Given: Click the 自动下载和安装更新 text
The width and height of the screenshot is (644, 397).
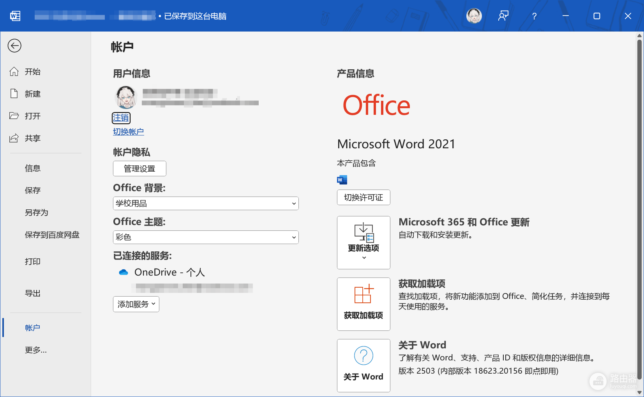Looking at the screenshot, I should point(436,235).
